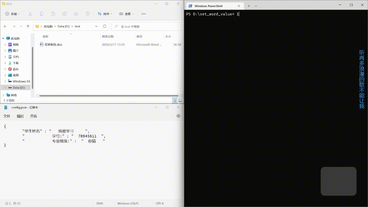This screenshot has width=368, height=207.
Task: Click the PowerShell prompt line
Action: (212, 14)
